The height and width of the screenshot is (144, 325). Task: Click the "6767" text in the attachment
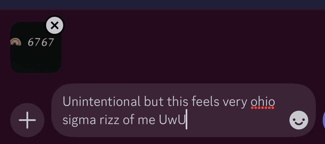click(x=41, y=42)
